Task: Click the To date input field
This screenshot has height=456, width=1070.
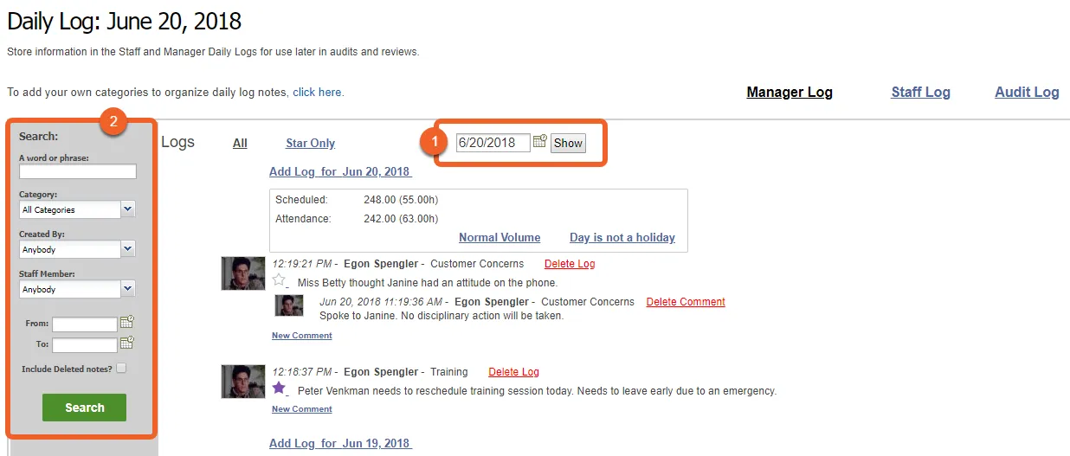Action: click(x=84, y=345)
